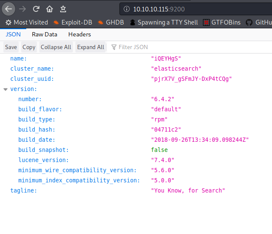The height and width of the screenshot is (234, 272).
Task: Open the Most Visited bookmarks folder
Action: [x=27, y=22]
